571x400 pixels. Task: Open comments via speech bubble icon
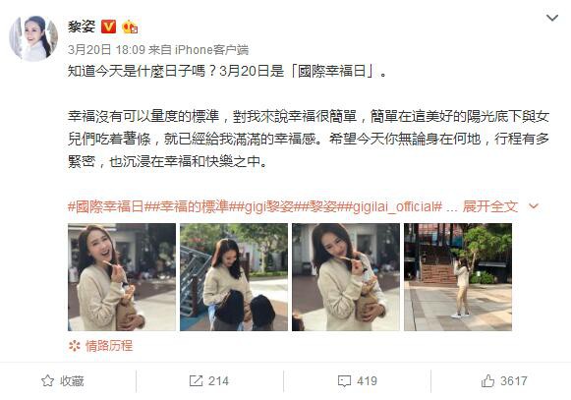coord(344,381)
